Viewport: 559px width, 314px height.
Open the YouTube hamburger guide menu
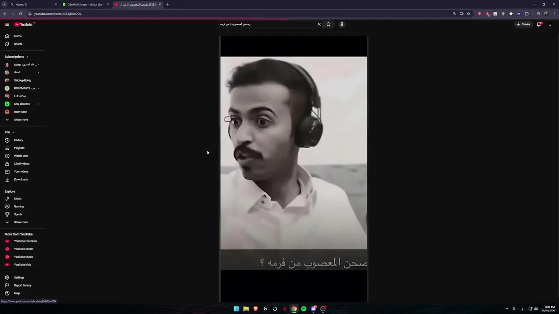(7, 24)
